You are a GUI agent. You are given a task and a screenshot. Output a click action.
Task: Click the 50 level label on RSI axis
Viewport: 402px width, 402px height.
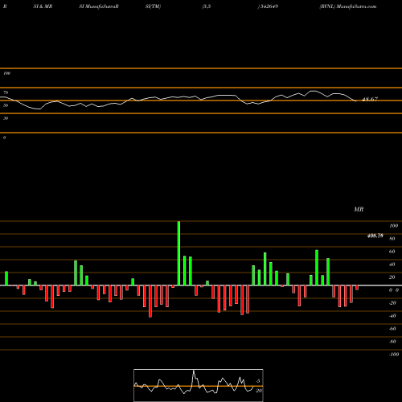pos(6,105)
